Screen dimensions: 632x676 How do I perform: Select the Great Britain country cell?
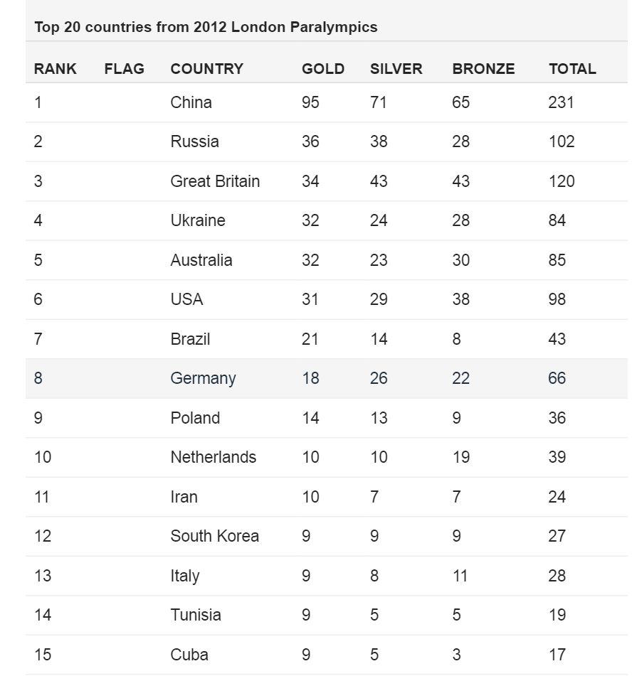215,181
